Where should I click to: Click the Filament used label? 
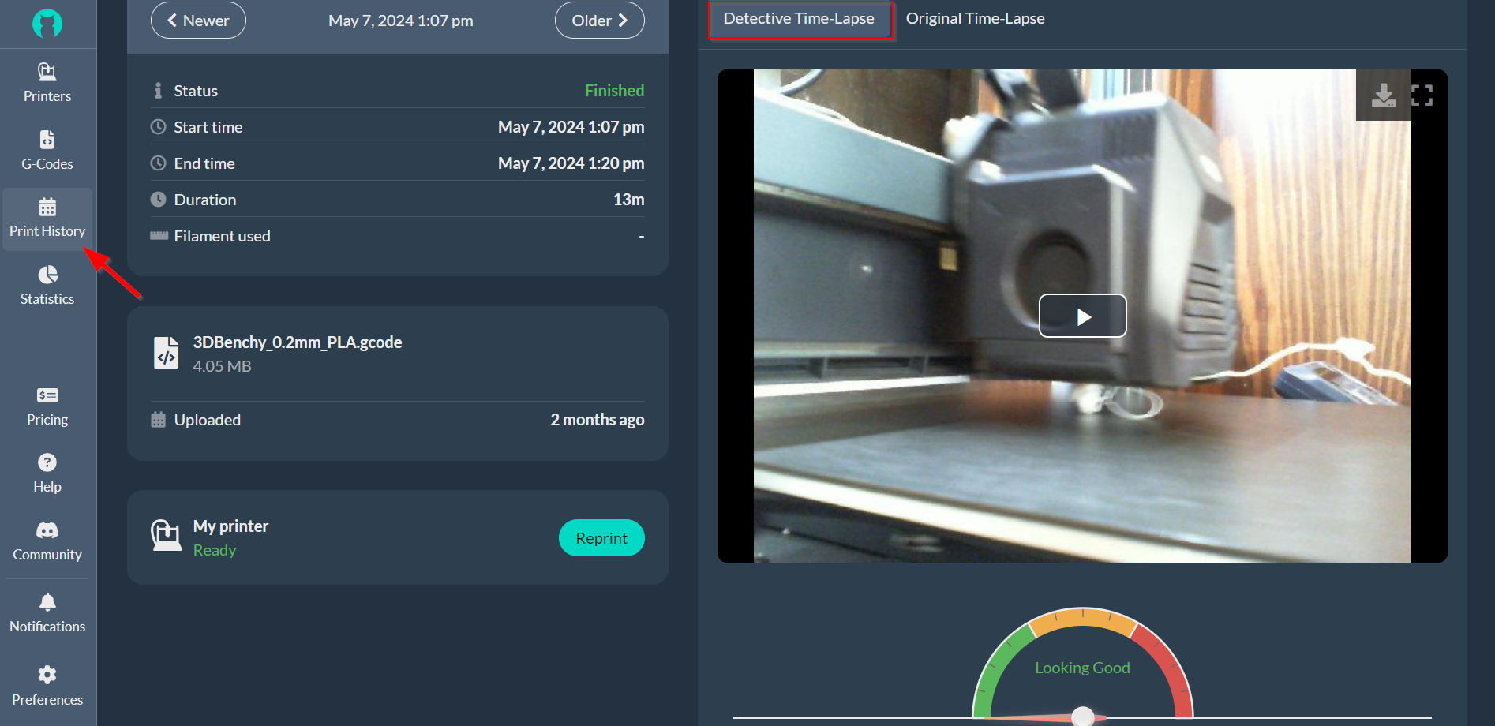coord(222,236)
